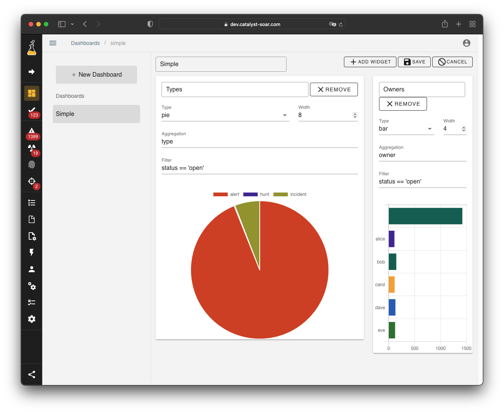Image resolution: width=504 pixels, height=413 pixels.
Task: Select the fingerprint artifacts icon
Action: (x=32, y=165)
